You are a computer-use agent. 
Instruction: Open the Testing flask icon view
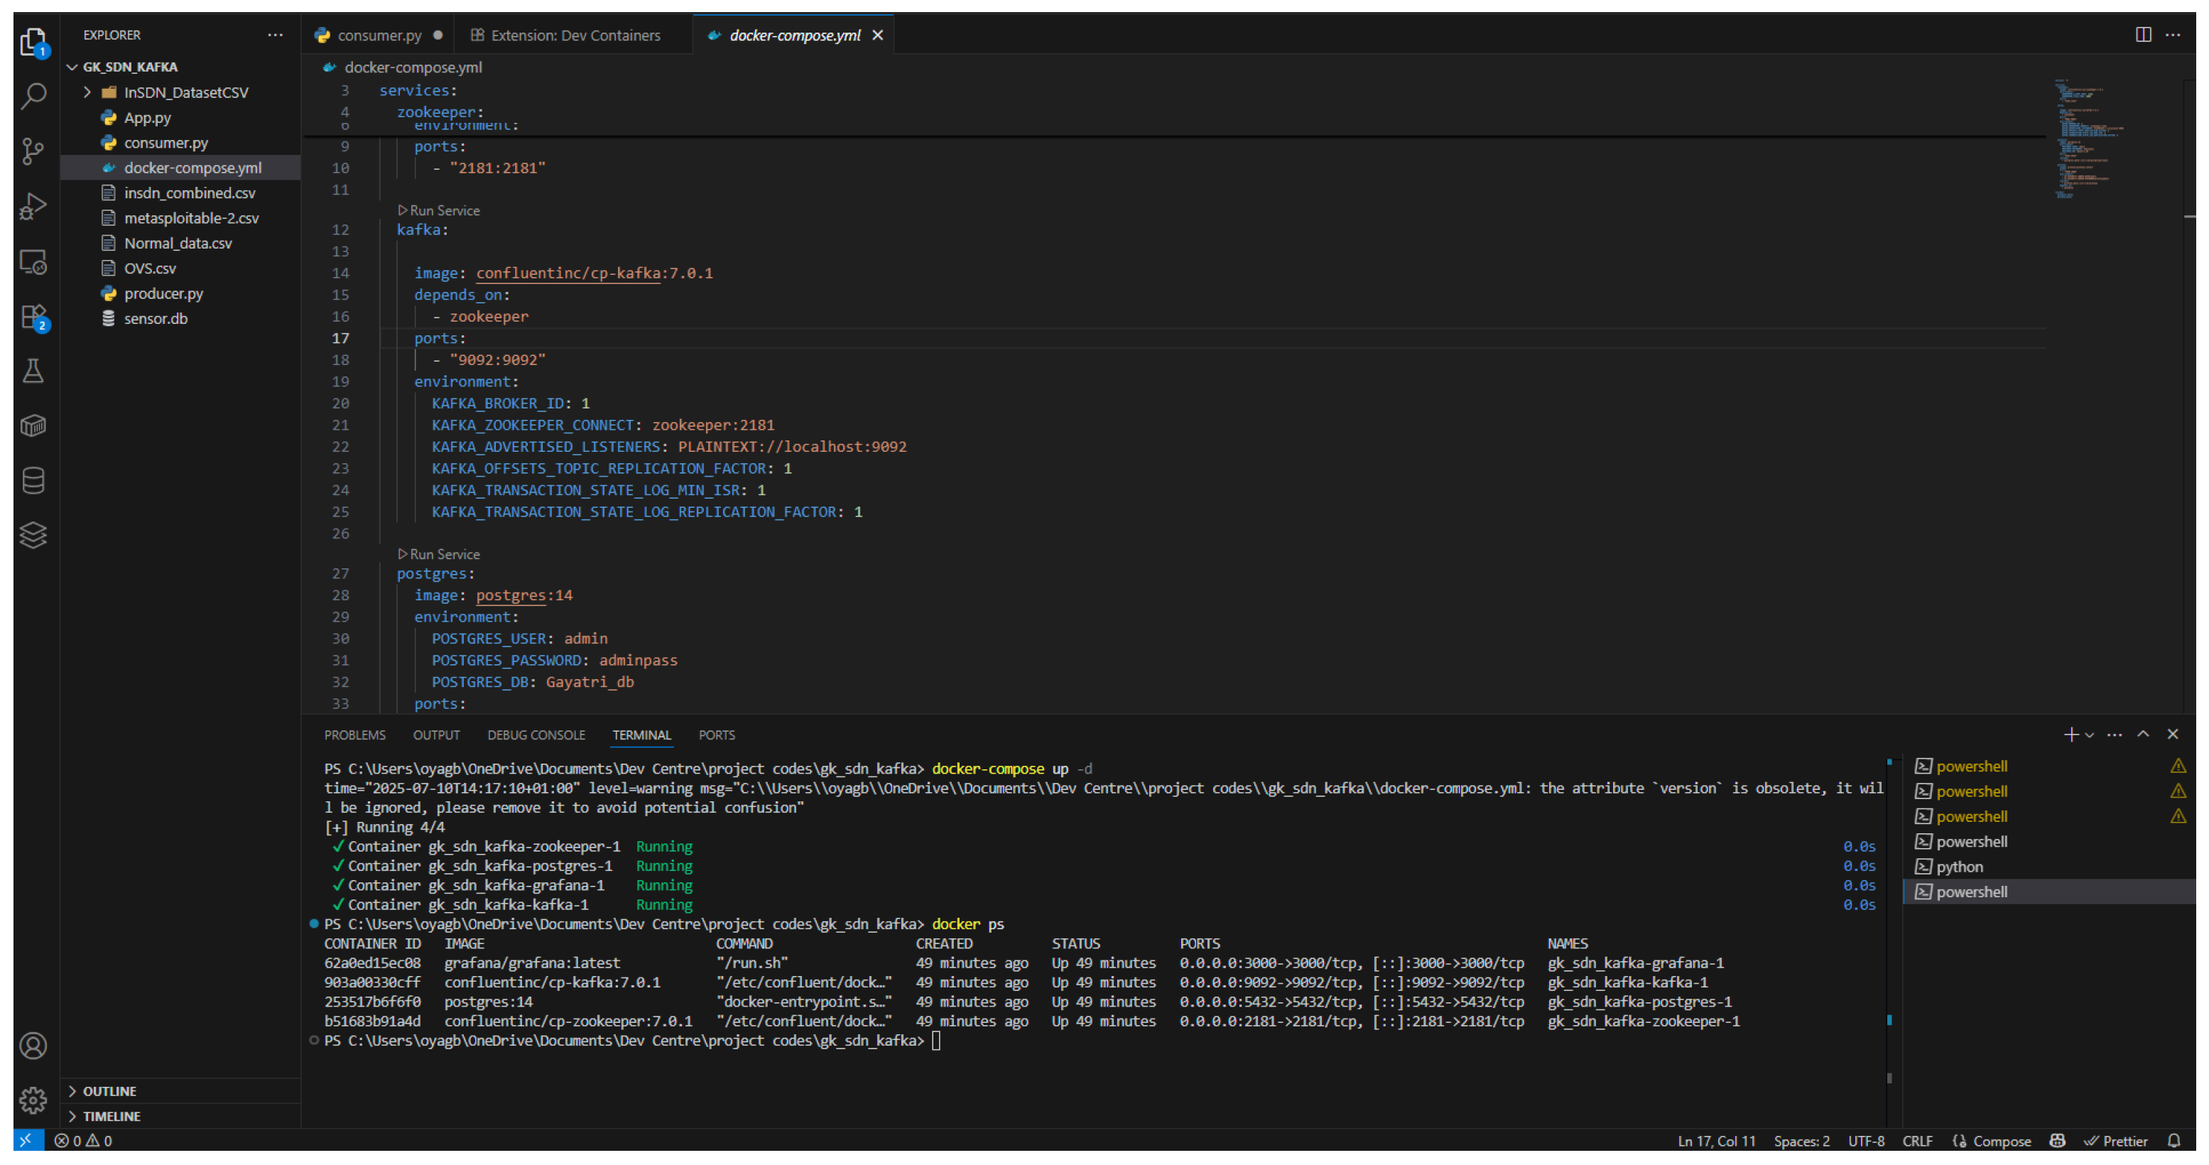pos(33,372)
